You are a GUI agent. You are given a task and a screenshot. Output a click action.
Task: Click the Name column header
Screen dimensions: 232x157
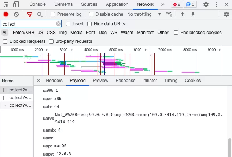pyautogui.click(x=17, y=81)
